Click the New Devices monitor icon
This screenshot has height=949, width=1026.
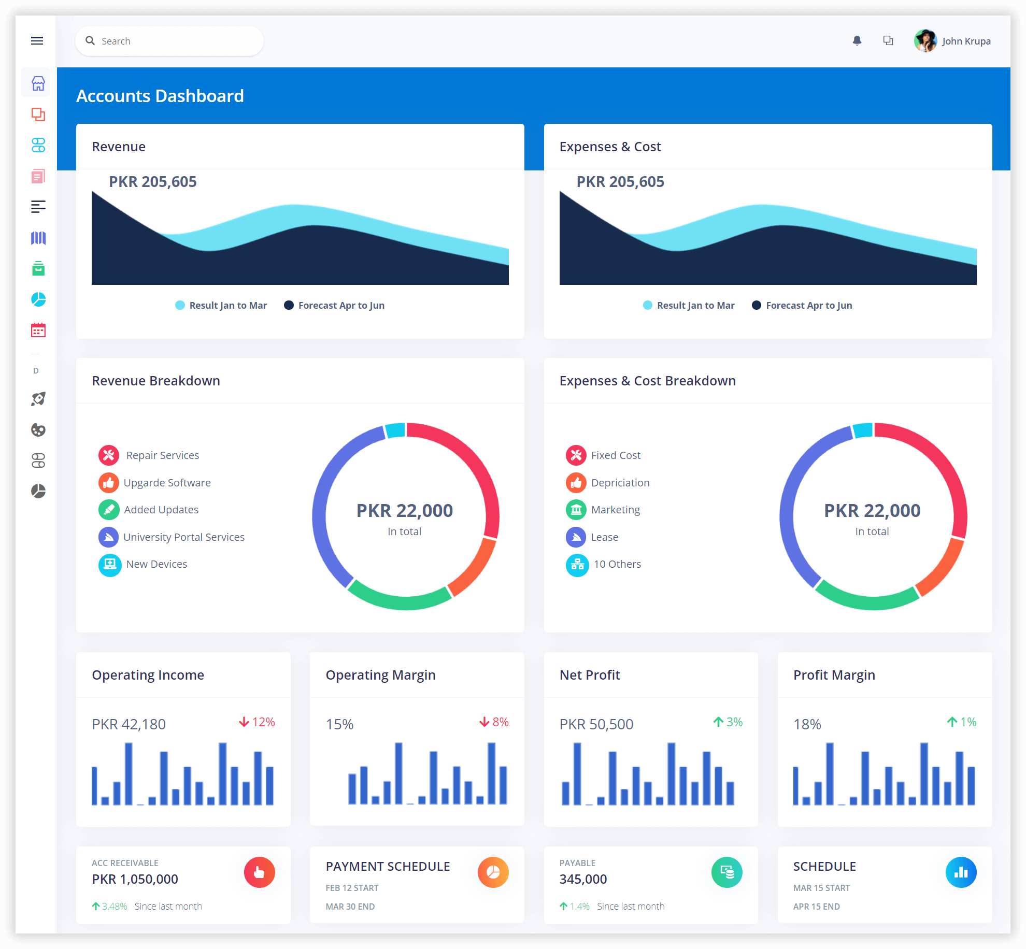110,565
